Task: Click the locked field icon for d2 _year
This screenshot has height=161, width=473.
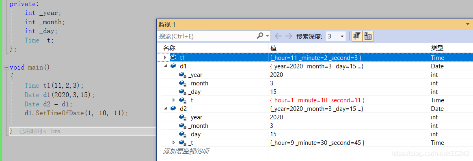Action: pos(183,117)
